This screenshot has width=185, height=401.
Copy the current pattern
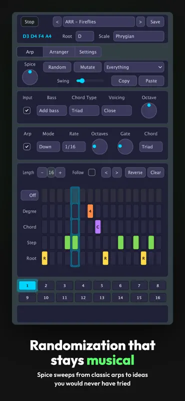pos(124,81)
